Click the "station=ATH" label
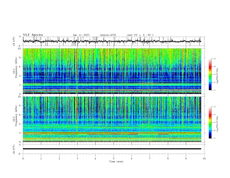The width and height of the screenshot is (230, 178). [x=108, y=35]
